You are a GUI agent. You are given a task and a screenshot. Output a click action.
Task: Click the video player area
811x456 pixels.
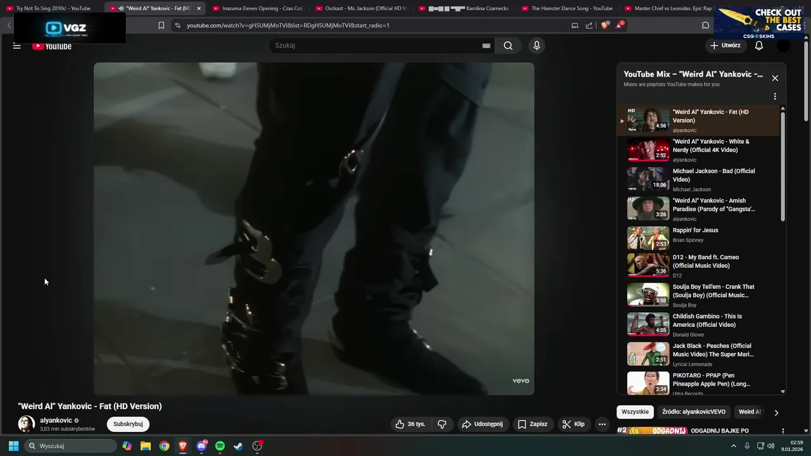point(314,229)
